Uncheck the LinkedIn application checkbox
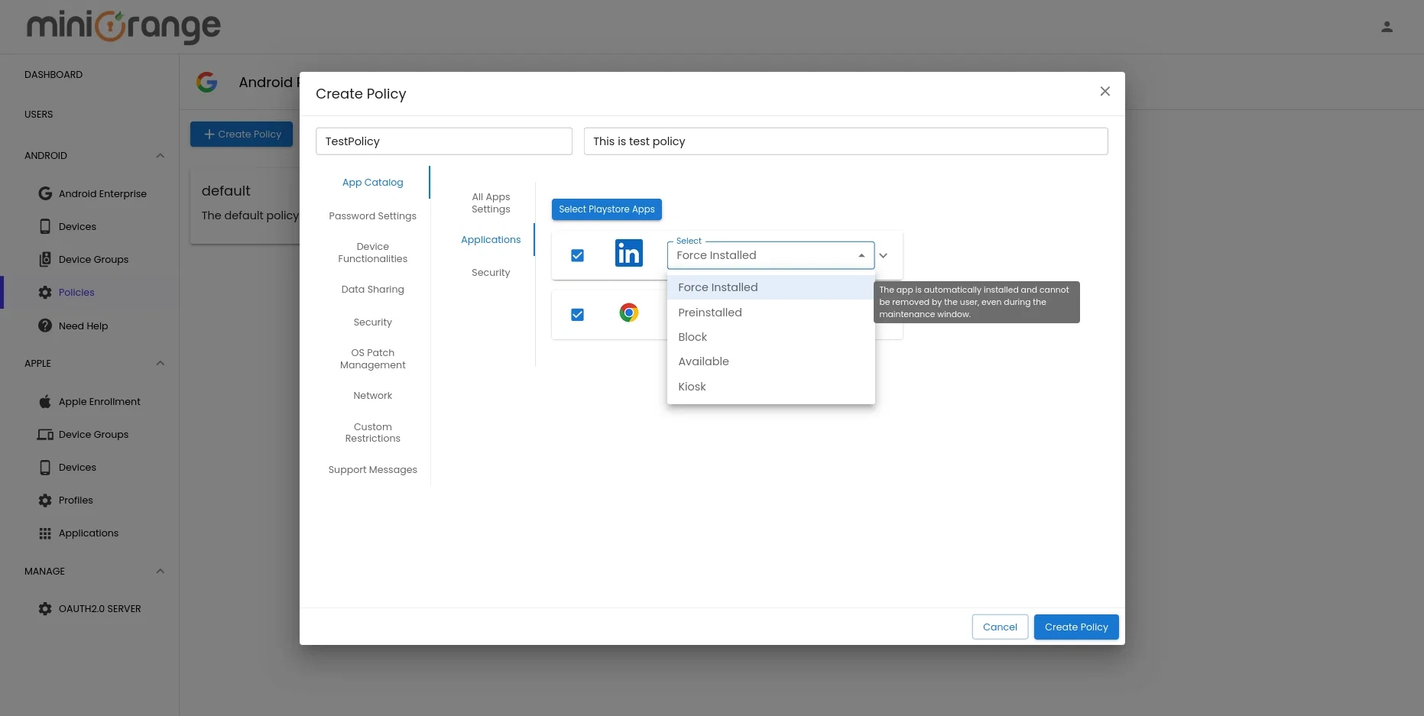This screenshot has width=1424, height=716. click(x=577, y=255)
